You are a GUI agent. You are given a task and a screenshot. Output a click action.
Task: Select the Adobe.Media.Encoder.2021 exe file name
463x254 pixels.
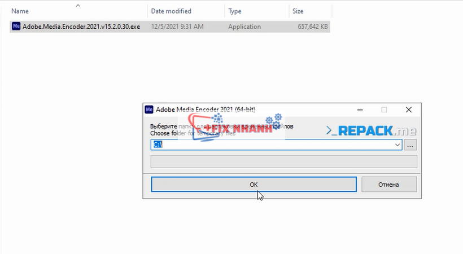tap(81, 27)
